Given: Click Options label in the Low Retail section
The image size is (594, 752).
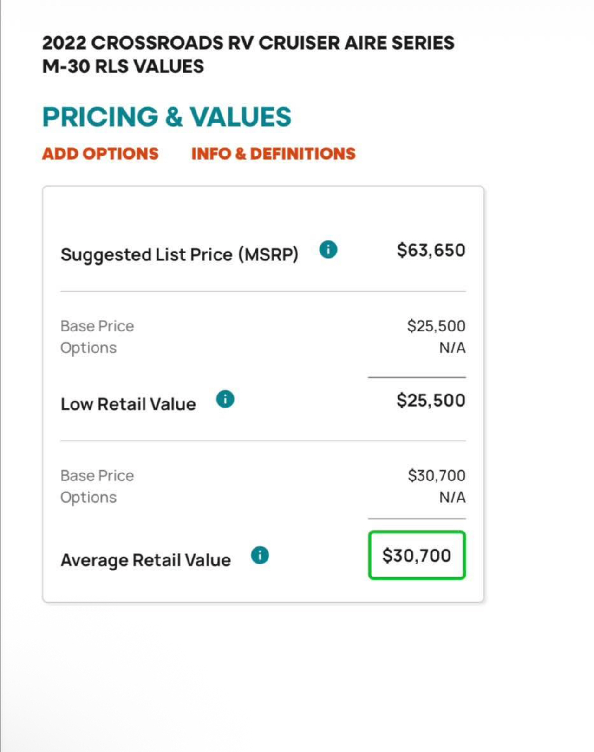Looking at the screenshot, I should coord(88,348).
